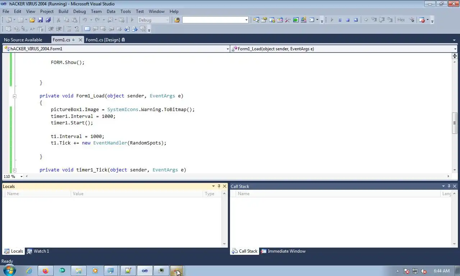
Task: Close the Locals panel
Action: (x=225, y=186)
